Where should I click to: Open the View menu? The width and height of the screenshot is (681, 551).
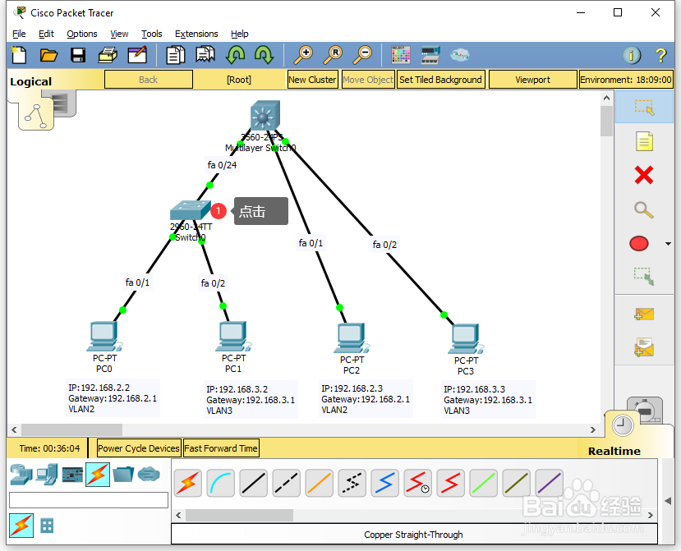tap(119, 34)
